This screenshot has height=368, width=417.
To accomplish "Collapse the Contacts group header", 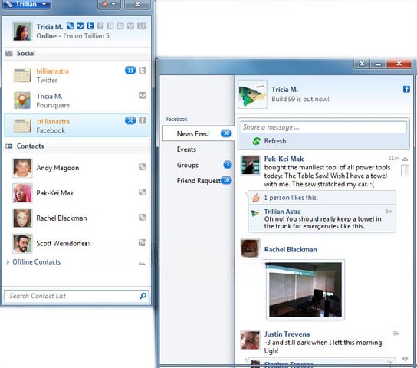I will click(x=76, y=146).
